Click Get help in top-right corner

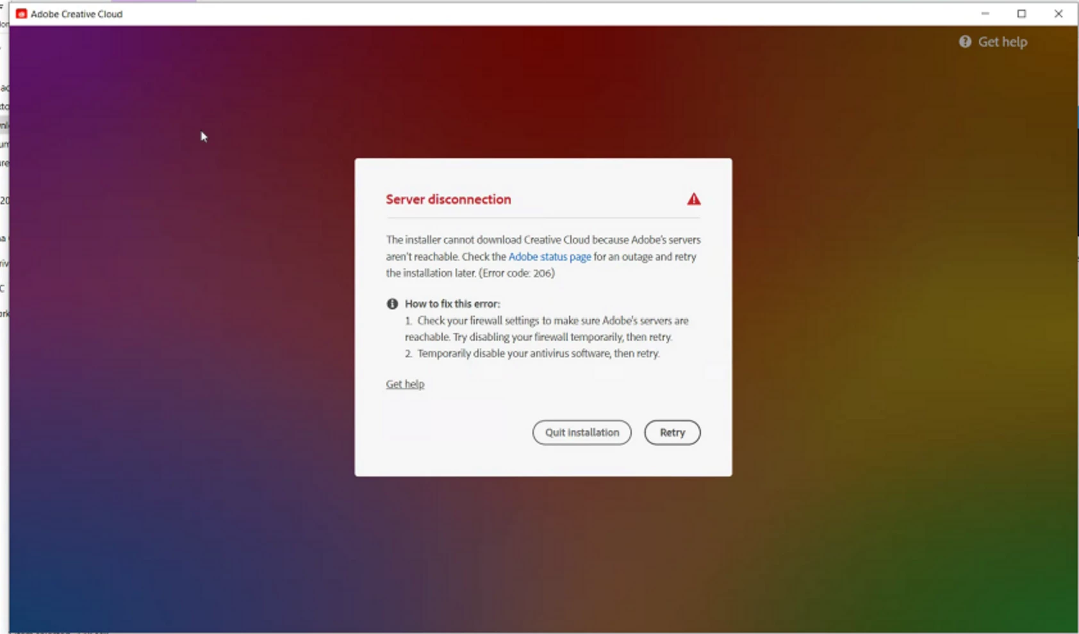click(1002, 42)
